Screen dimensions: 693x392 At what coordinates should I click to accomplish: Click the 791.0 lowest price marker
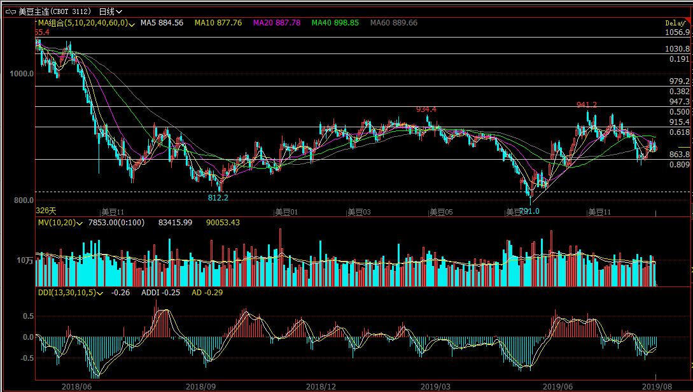[529, 211]
